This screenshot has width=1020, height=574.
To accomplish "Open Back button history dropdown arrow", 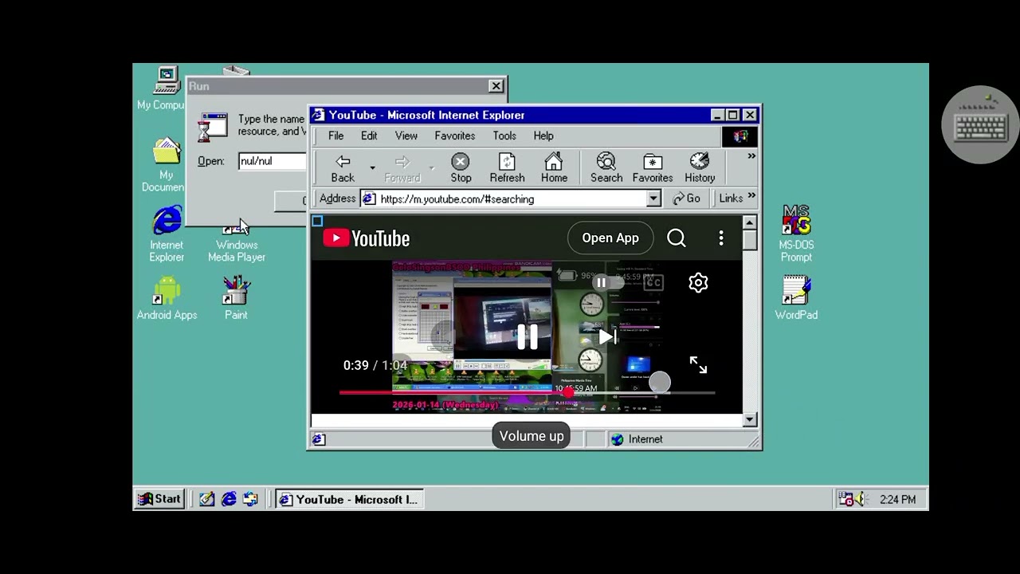I will tap(372, 168).
